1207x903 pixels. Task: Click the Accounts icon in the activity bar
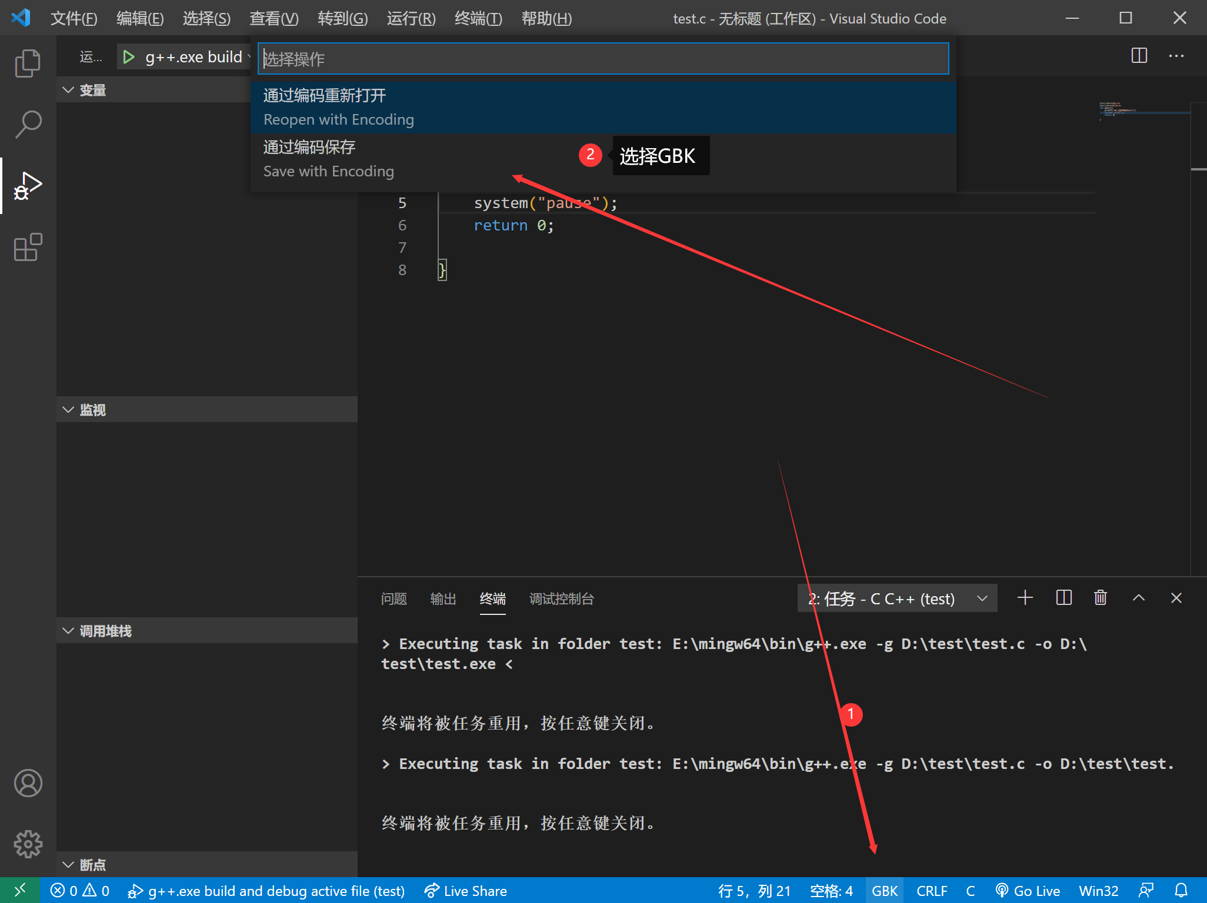(28, 783)
